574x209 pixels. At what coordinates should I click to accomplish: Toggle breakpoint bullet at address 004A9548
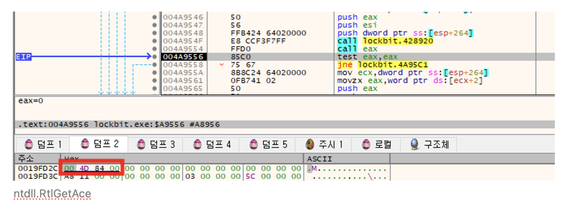(x=154, y=33)
